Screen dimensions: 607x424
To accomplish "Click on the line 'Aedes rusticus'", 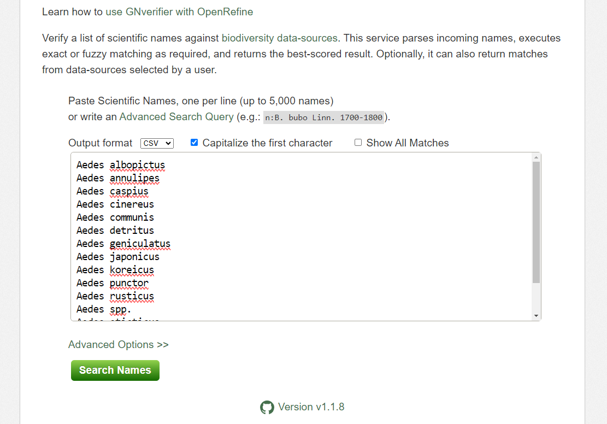I will pos(115,296).
